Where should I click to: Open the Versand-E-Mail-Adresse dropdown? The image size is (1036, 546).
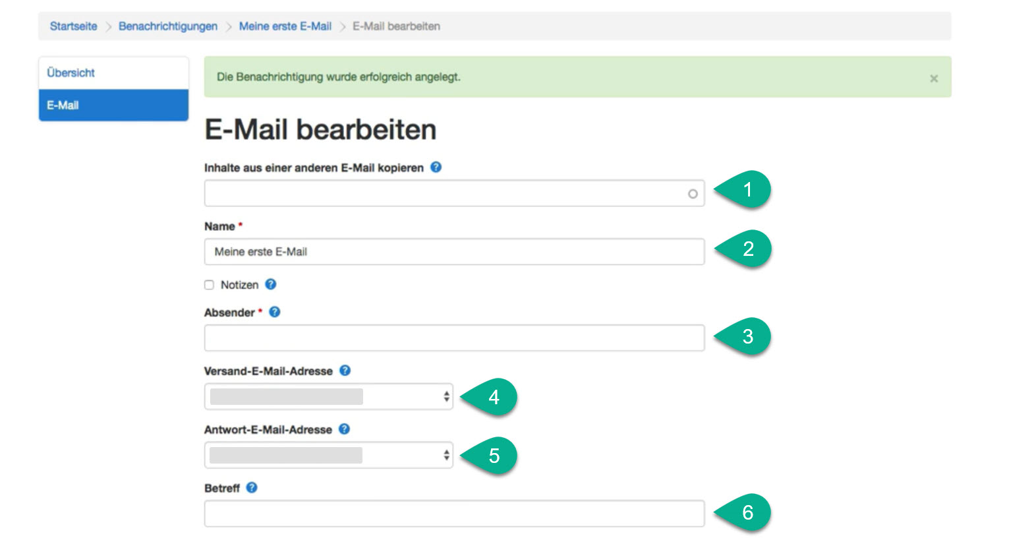point(329,396)
